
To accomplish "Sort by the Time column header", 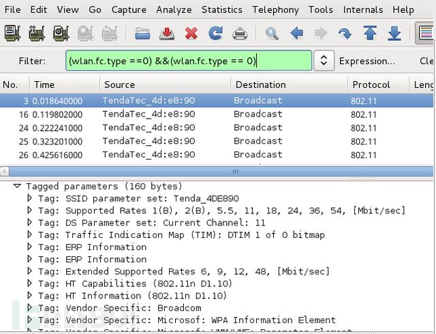I will [x=64, y=85].
